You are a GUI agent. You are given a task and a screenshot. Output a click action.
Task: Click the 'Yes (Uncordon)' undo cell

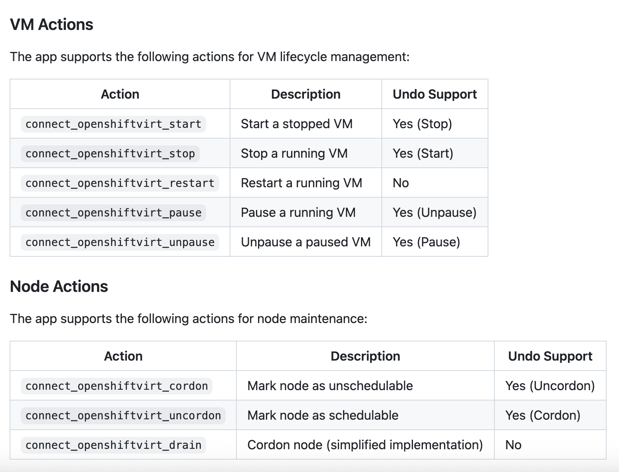550,386
